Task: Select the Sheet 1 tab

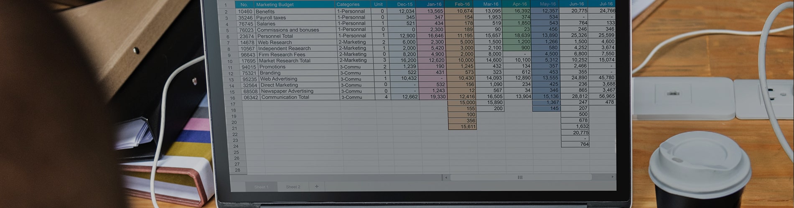Action: [x=261, y=187]
